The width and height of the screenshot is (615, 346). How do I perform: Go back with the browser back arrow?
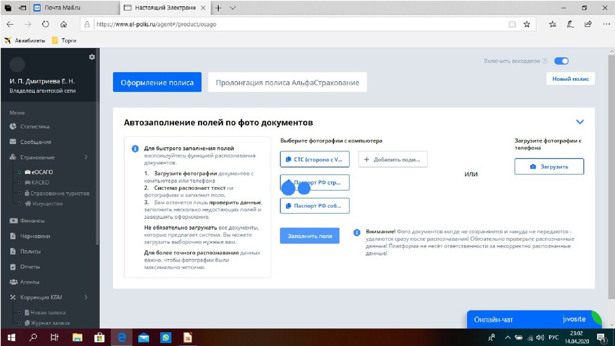click(x=10, y=24)
